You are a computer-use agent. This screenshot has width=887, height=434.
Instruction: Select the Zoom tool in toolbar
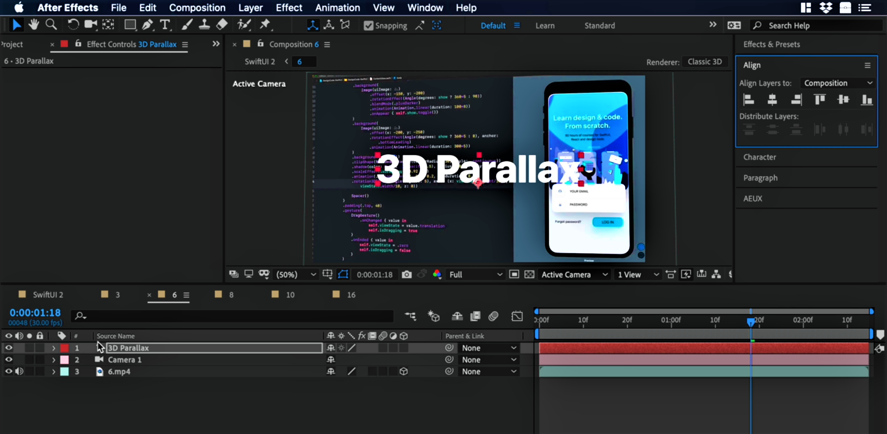[51, 25]
